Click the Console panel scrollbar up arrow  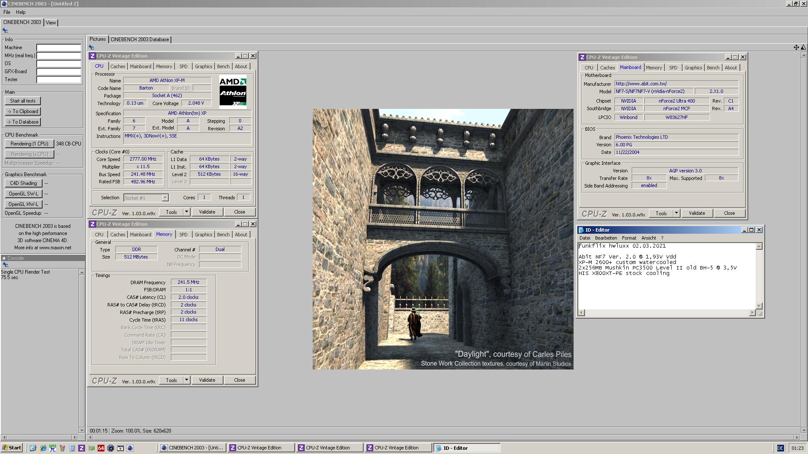point(82,272)
